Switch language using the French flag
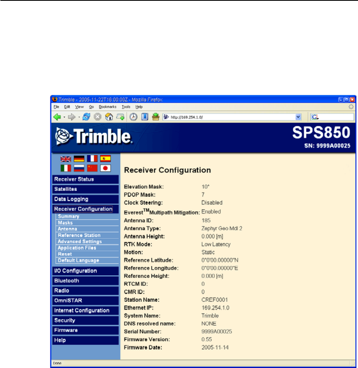This screenshot has width=358, height=368. pyautogui.click(x=92, y=159)
